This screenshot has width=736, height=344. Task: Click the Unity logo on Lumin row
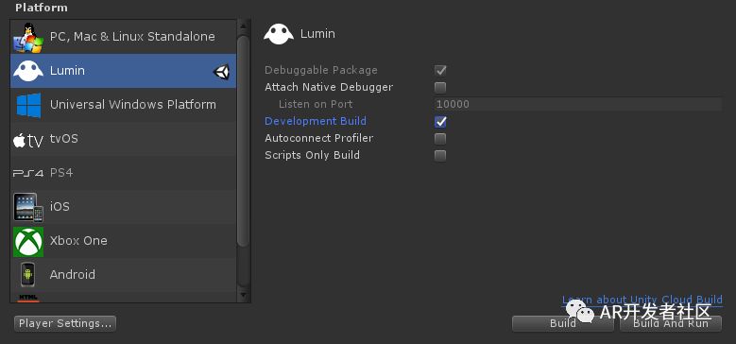coord(221,71)
